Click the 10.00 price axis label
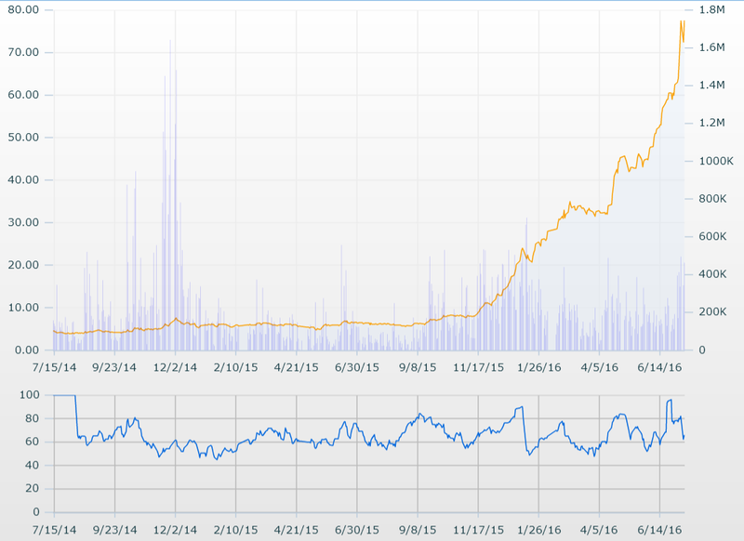The width and height of the screenshot is (744, 541). [22, 308]
